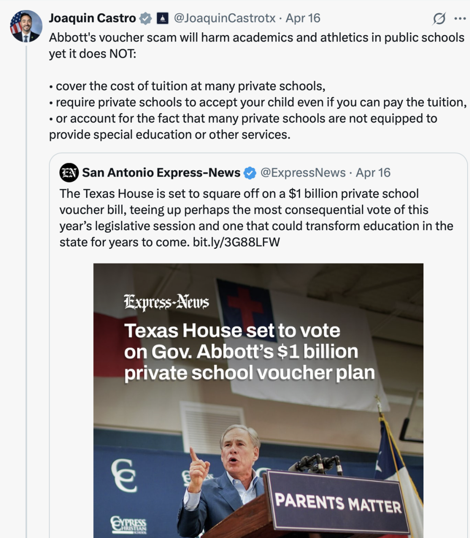
Task: Click the blue verified badge beside Joaquin Castro
Action: [146, 19]
